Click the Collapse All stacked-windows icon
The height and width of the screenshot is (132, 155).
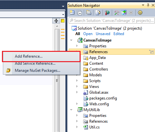(x=80, y=13)
